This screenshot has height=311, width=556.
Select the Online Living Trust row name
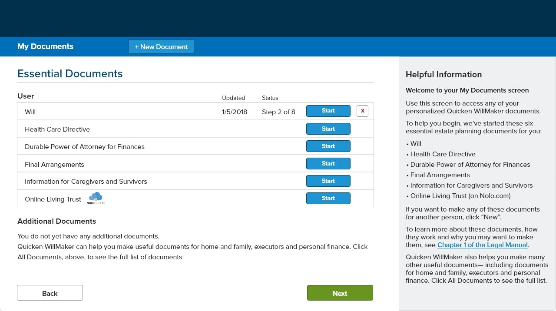click(x=53, y=199)
